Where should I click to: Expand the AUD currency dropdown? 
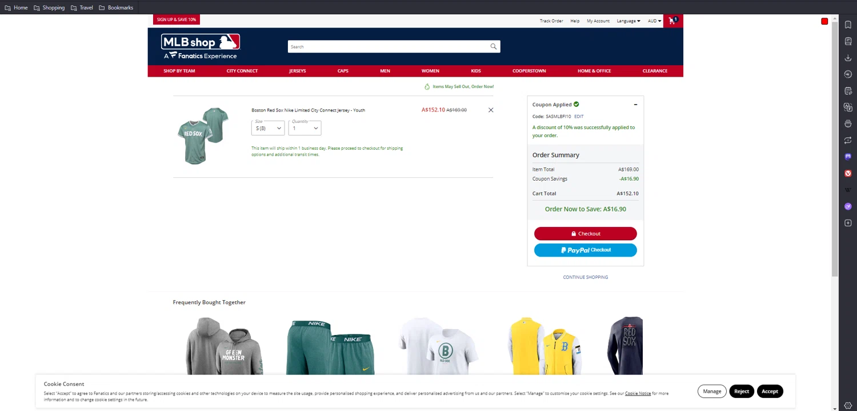pyautogui.click(x=654, y=21)
